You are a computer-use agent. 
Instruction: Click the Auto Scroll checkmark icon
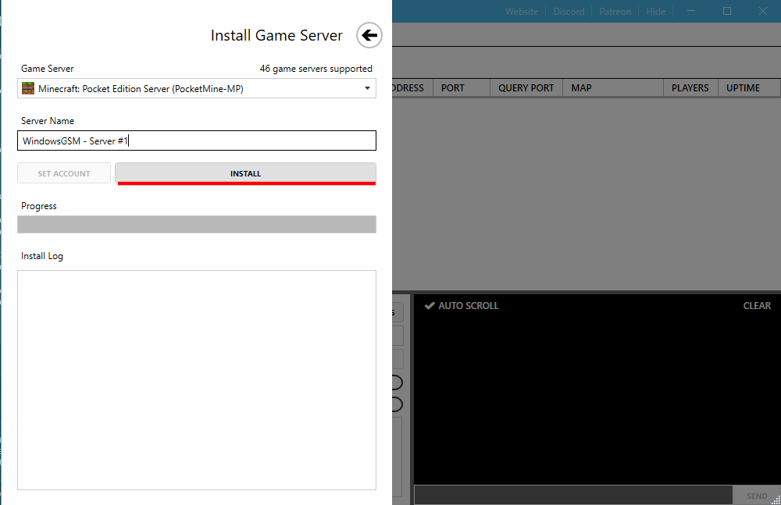pos(429,306)
